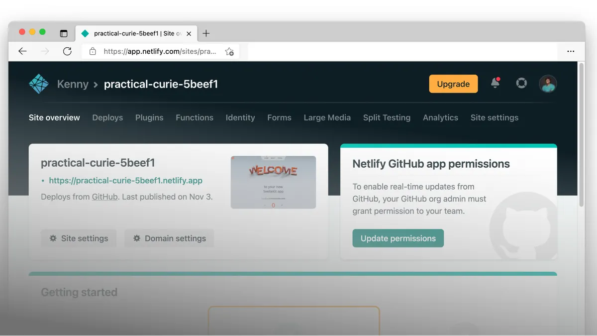
Task: Reload the page with refresh icon
Action: click(x=67, y=51)
